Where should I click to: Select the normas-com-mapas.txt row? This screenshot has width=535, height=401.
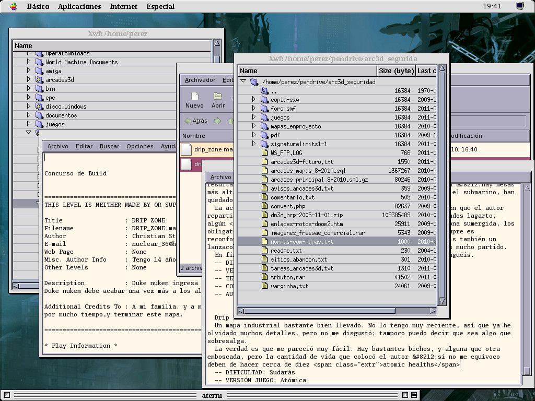(x=337, y=241)
